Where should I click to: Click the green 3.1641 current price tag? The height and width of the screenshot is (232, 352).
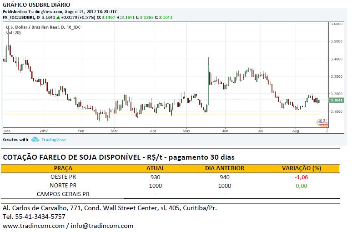point(337,100)
